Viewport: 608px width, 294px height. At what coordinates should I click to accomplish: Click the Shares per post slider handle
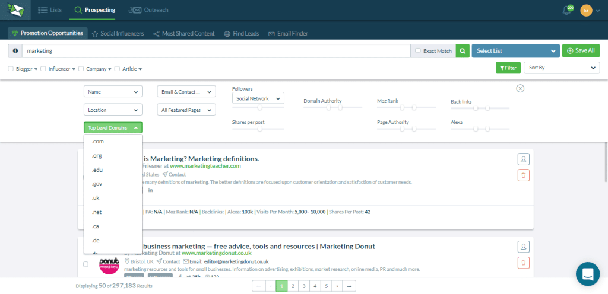click(x=259, y=129)
